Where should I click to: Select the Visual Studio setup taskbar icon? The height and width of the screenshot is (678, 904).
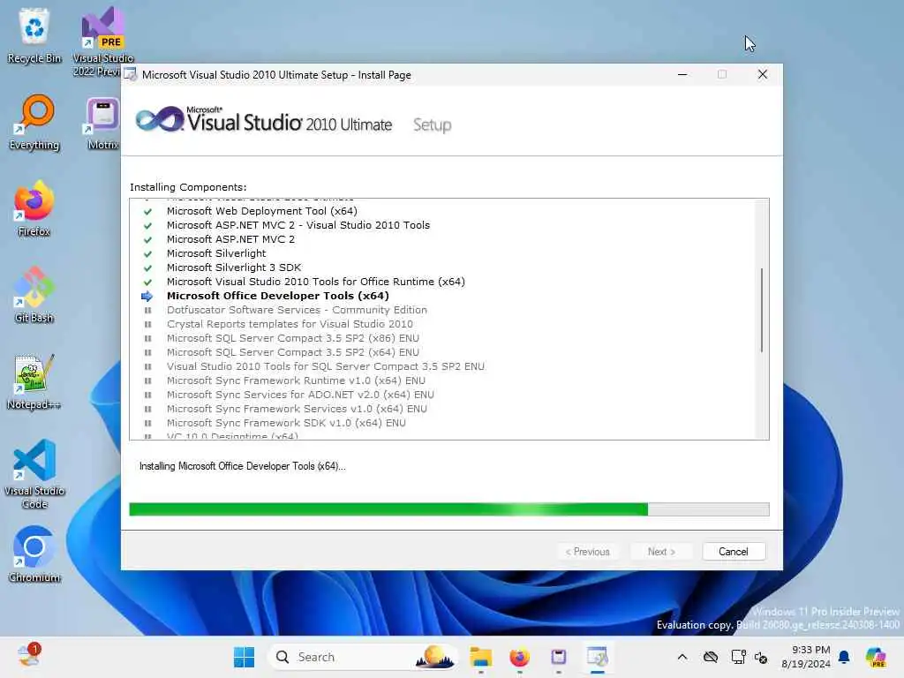pyautogui.click(x=598, y=657)
